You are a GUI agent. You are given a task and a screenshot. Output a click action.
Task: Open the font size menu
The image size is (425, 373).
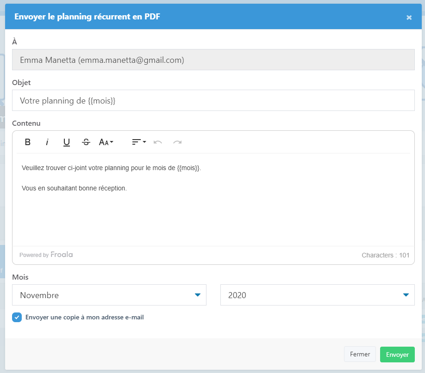(x=106, y=142)
